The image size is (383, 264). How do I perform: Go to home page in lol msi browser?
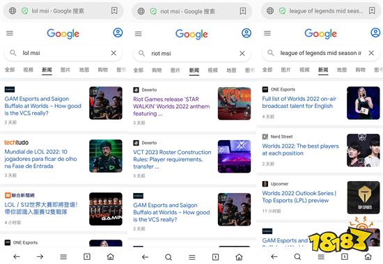tap(111, 256)
